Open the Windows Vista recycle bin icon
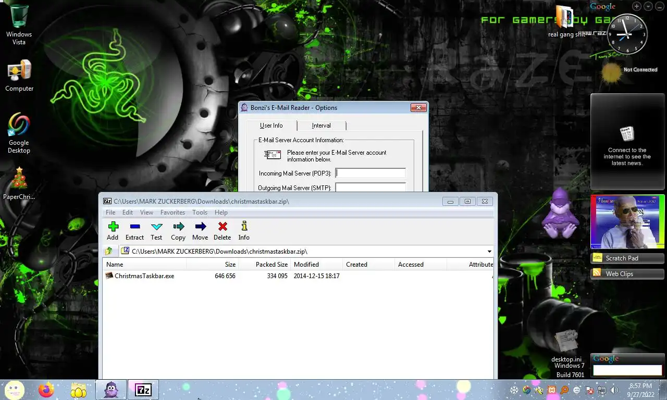 click(19, 24)
